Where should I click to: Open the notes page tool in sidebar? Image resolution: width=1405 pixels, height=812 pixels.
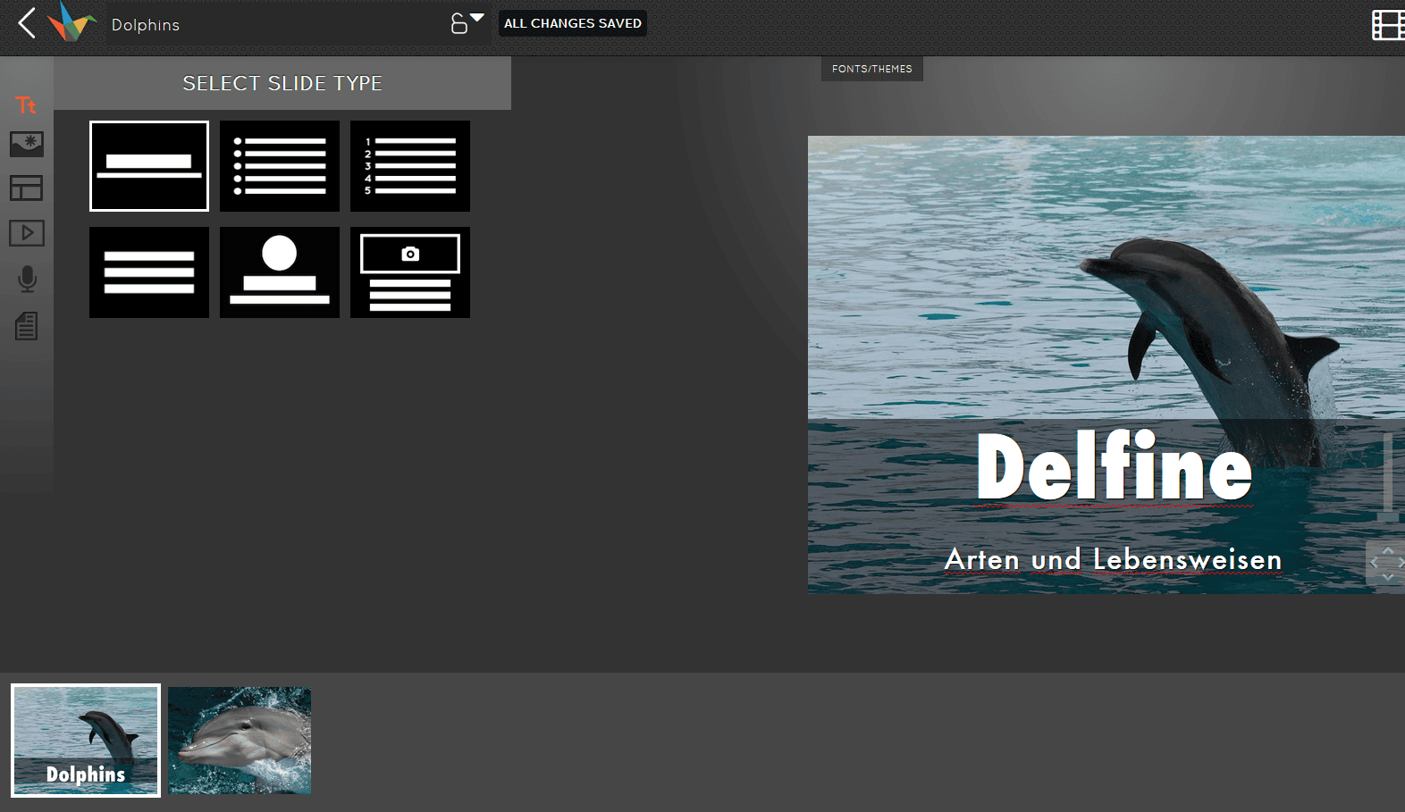tap(27, 326)
